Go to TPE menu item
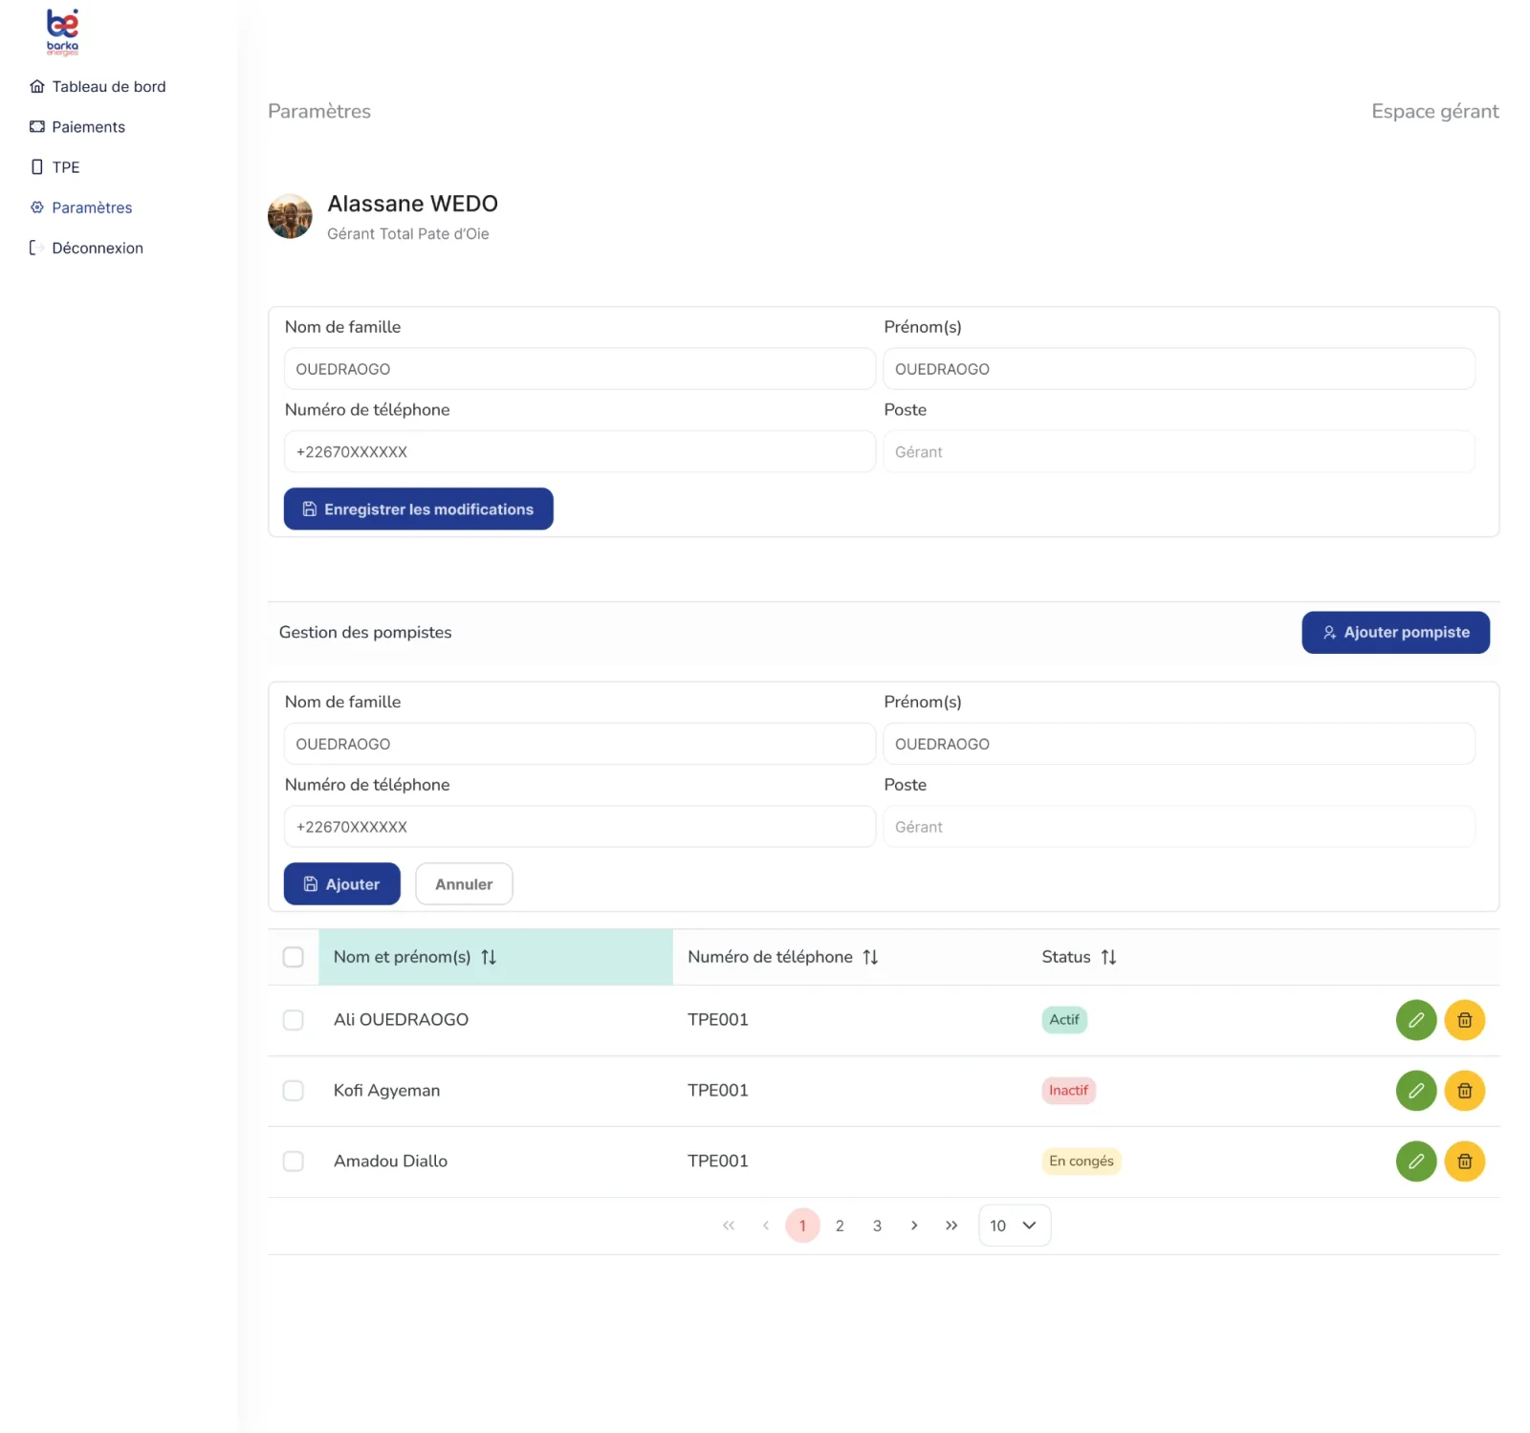This screenshot has width=1530, height=1433. click(x=55, y=166)
